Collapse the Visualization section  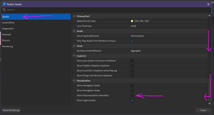click(x=74, y=81)
